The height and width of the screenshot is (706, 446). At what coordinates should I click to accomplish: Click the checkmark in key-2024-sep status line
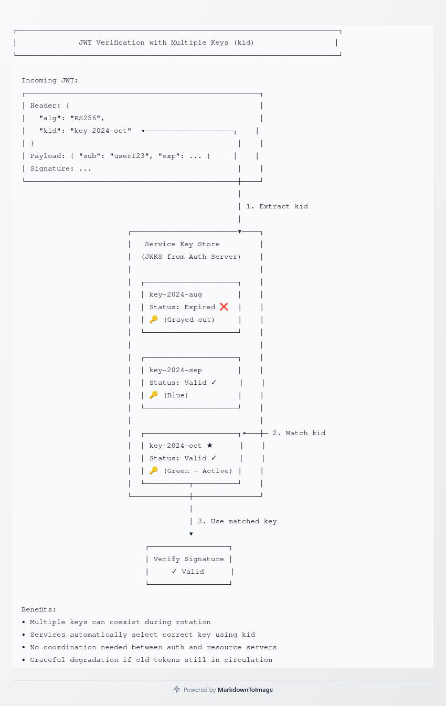coord(214,383)
